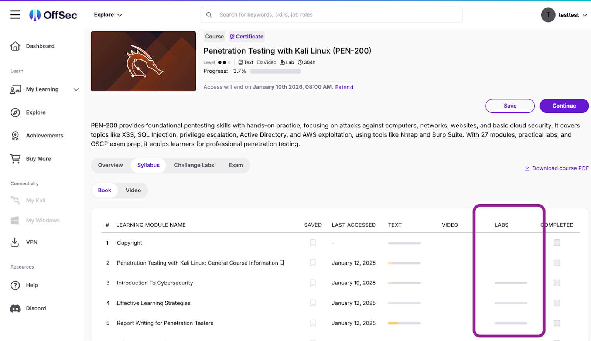Select the Syllabus tab
This screenshot has height=341, width=591.
148,165
